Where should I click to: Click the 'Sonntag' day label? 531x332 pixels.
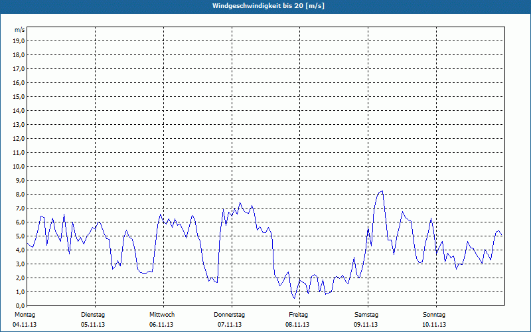(x=434, y=315)
